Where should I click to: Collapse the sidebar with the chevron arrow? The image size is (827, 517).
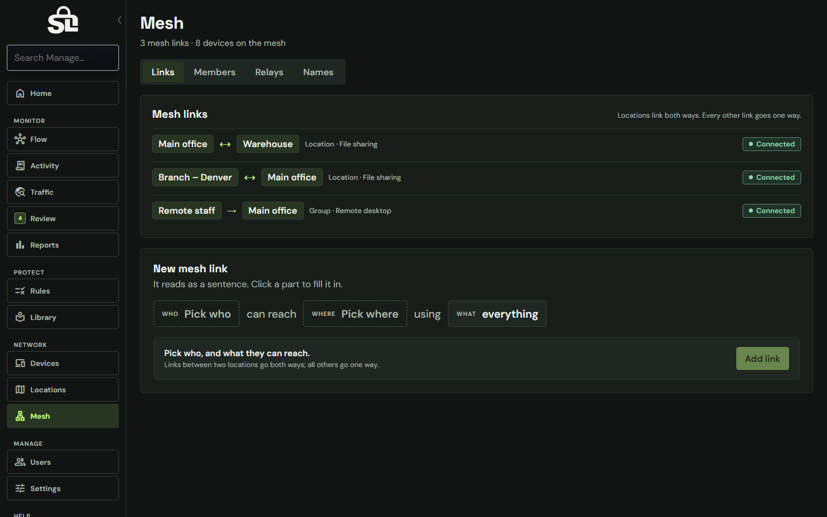119,20
